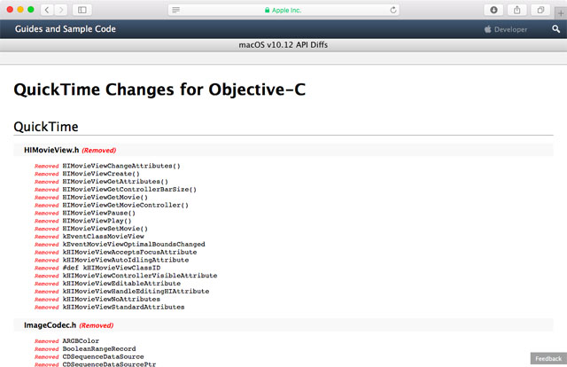Select CDSequenceDataSource entry

coord(103,356)
